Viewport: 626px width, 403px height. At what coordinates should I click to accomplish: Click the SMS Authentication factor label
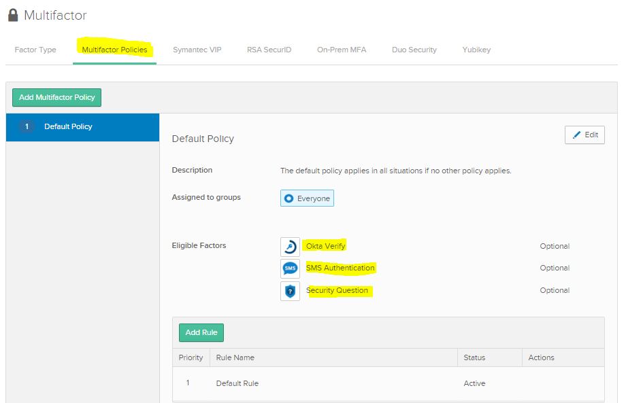point(340,268)
